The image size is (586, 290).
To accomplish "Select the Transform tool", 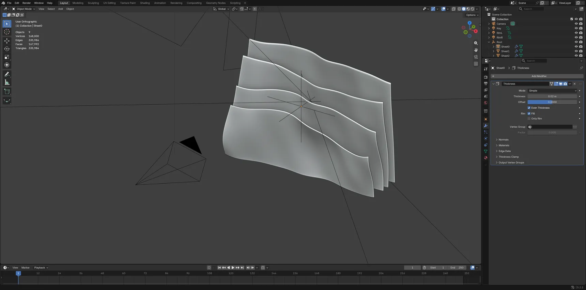I will pyautogui.click(x=7, y=65).
